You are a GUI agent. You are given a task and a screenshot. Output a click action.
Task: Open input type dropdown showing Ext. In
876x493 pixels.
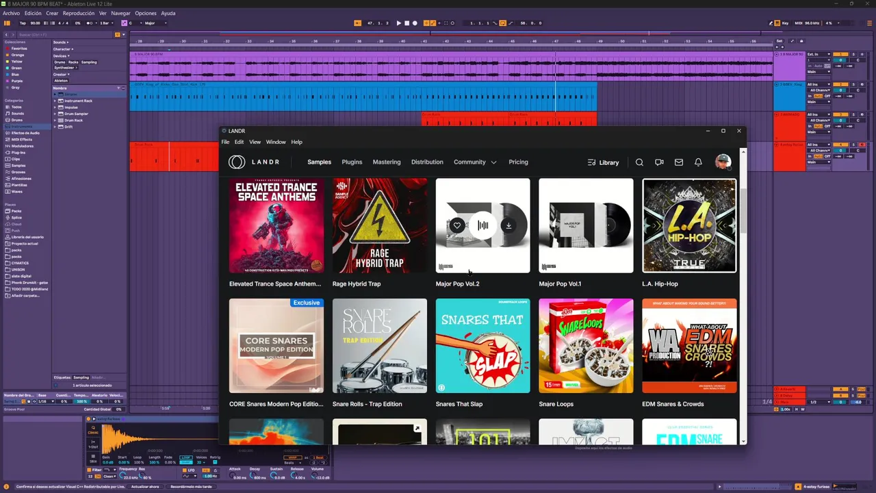pyautogui.click(x=819, y=54)
